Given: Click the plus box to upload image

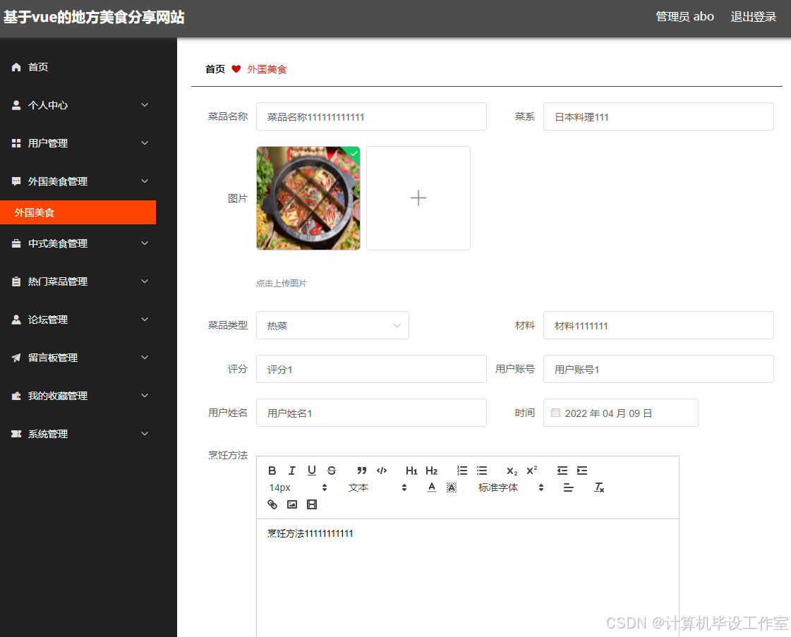Looking at the screenshot, I should pyautogui.click(x=418, y=198).
